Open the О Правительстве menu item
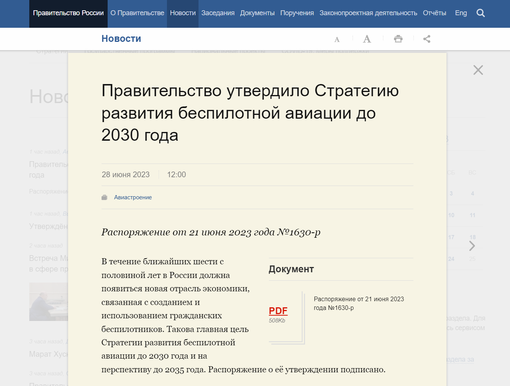Viewport: 510px width, 386px height. point(137,13)
